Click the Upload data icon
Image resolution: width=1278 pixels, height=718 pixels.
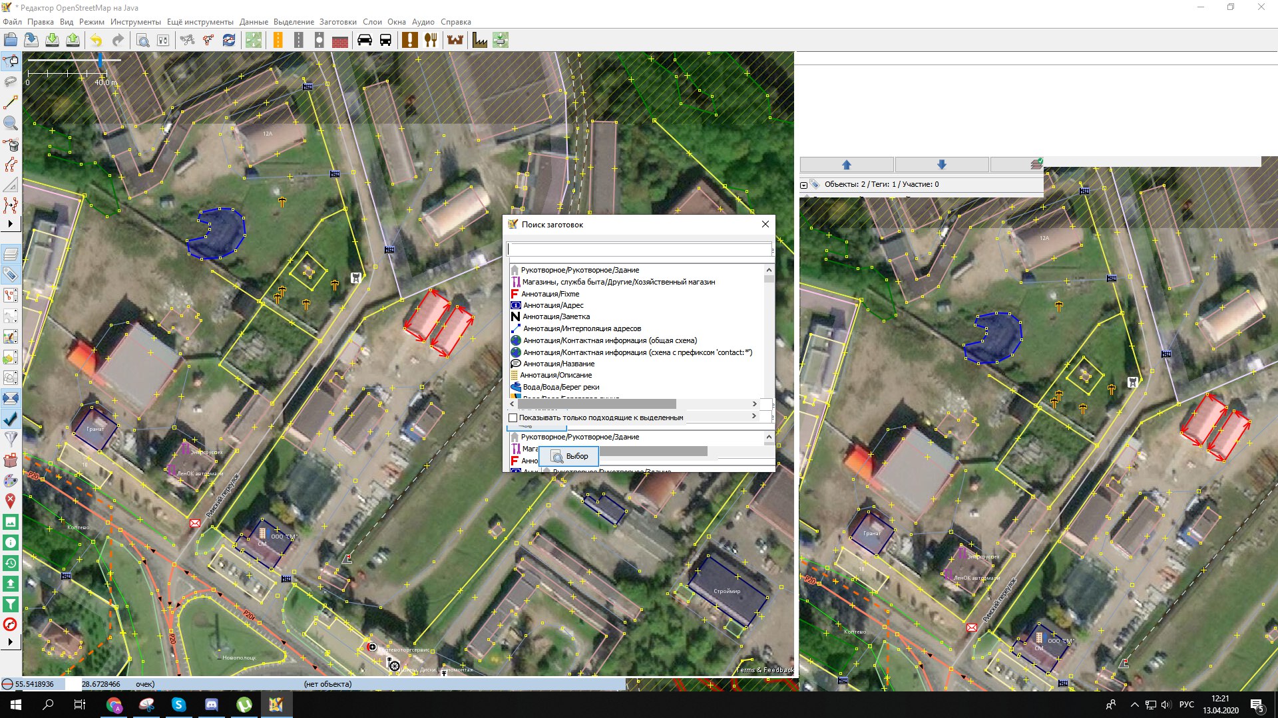(73, 40)
